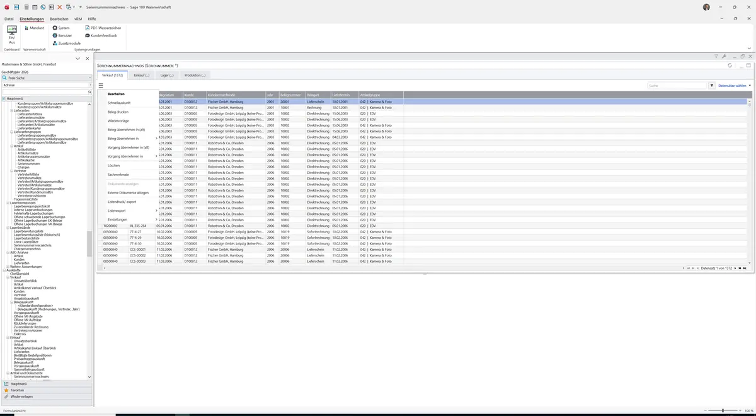Open PDF-Wasserzeichen settings

(x=103, y=28)
